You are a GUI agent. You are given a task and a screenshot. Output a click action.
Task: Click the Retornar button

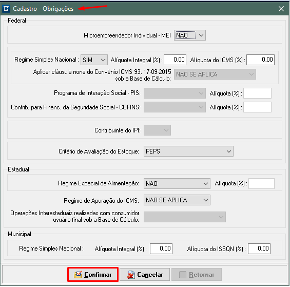(x=197, y=275)
